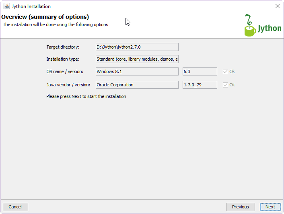Click the 'Java vendor / version:' label
Viewport: 284px width, 214px height.
click(x=68, y=85)
